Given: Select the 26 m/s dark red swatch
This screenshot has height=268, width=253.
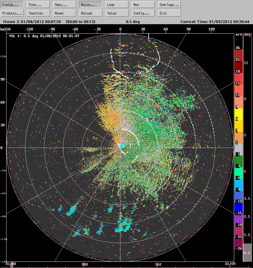Looking at the screenshot, I should [239, 55].
